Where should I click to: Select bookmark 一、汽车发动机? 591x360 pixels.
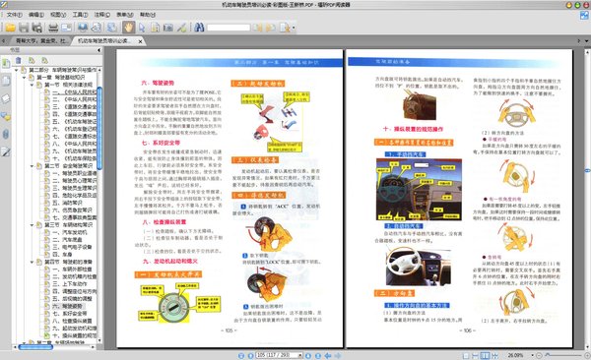pos(69,232)
